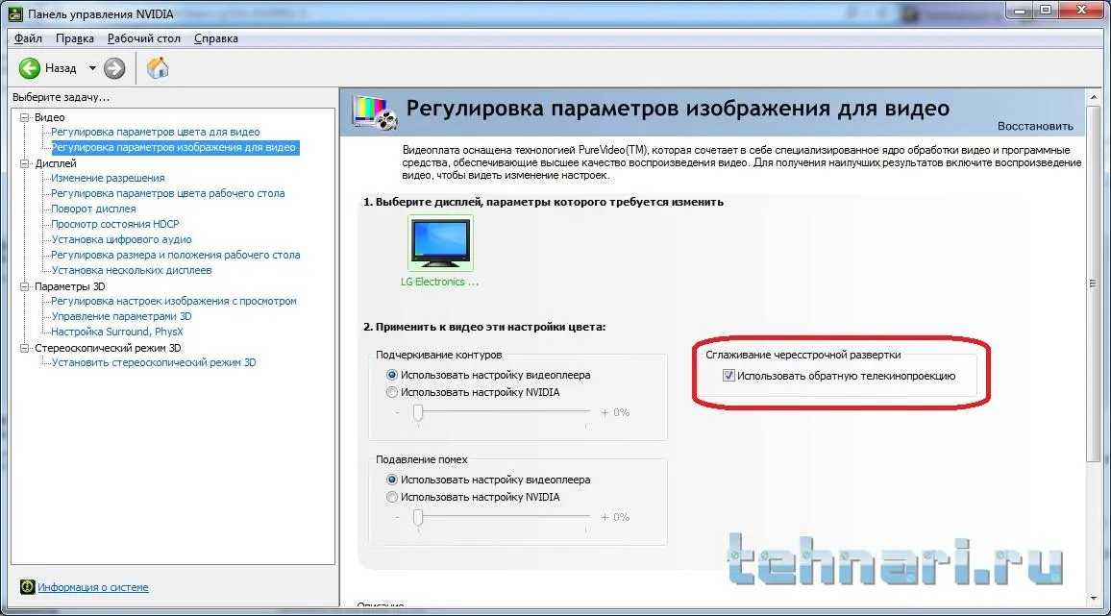Click the green Back arrow icon
This screenshot has width=1111, height=616.
click(29, 68)
